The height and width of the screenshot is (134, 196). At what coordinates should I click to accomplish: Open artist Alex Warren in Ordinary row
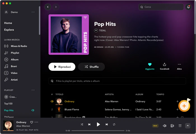[x=111, y=101]
